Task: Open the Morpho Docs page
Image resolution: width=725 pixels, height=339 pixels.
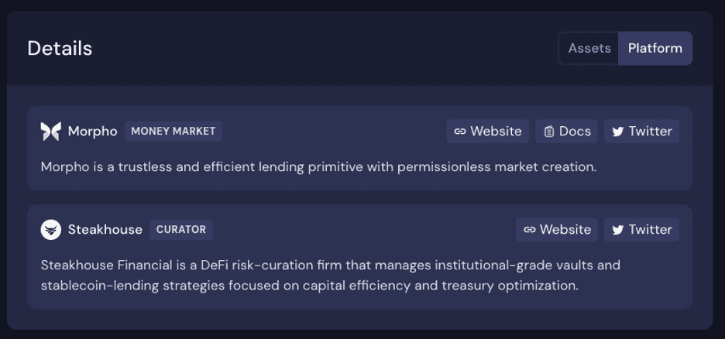Action: coord(567,132)
